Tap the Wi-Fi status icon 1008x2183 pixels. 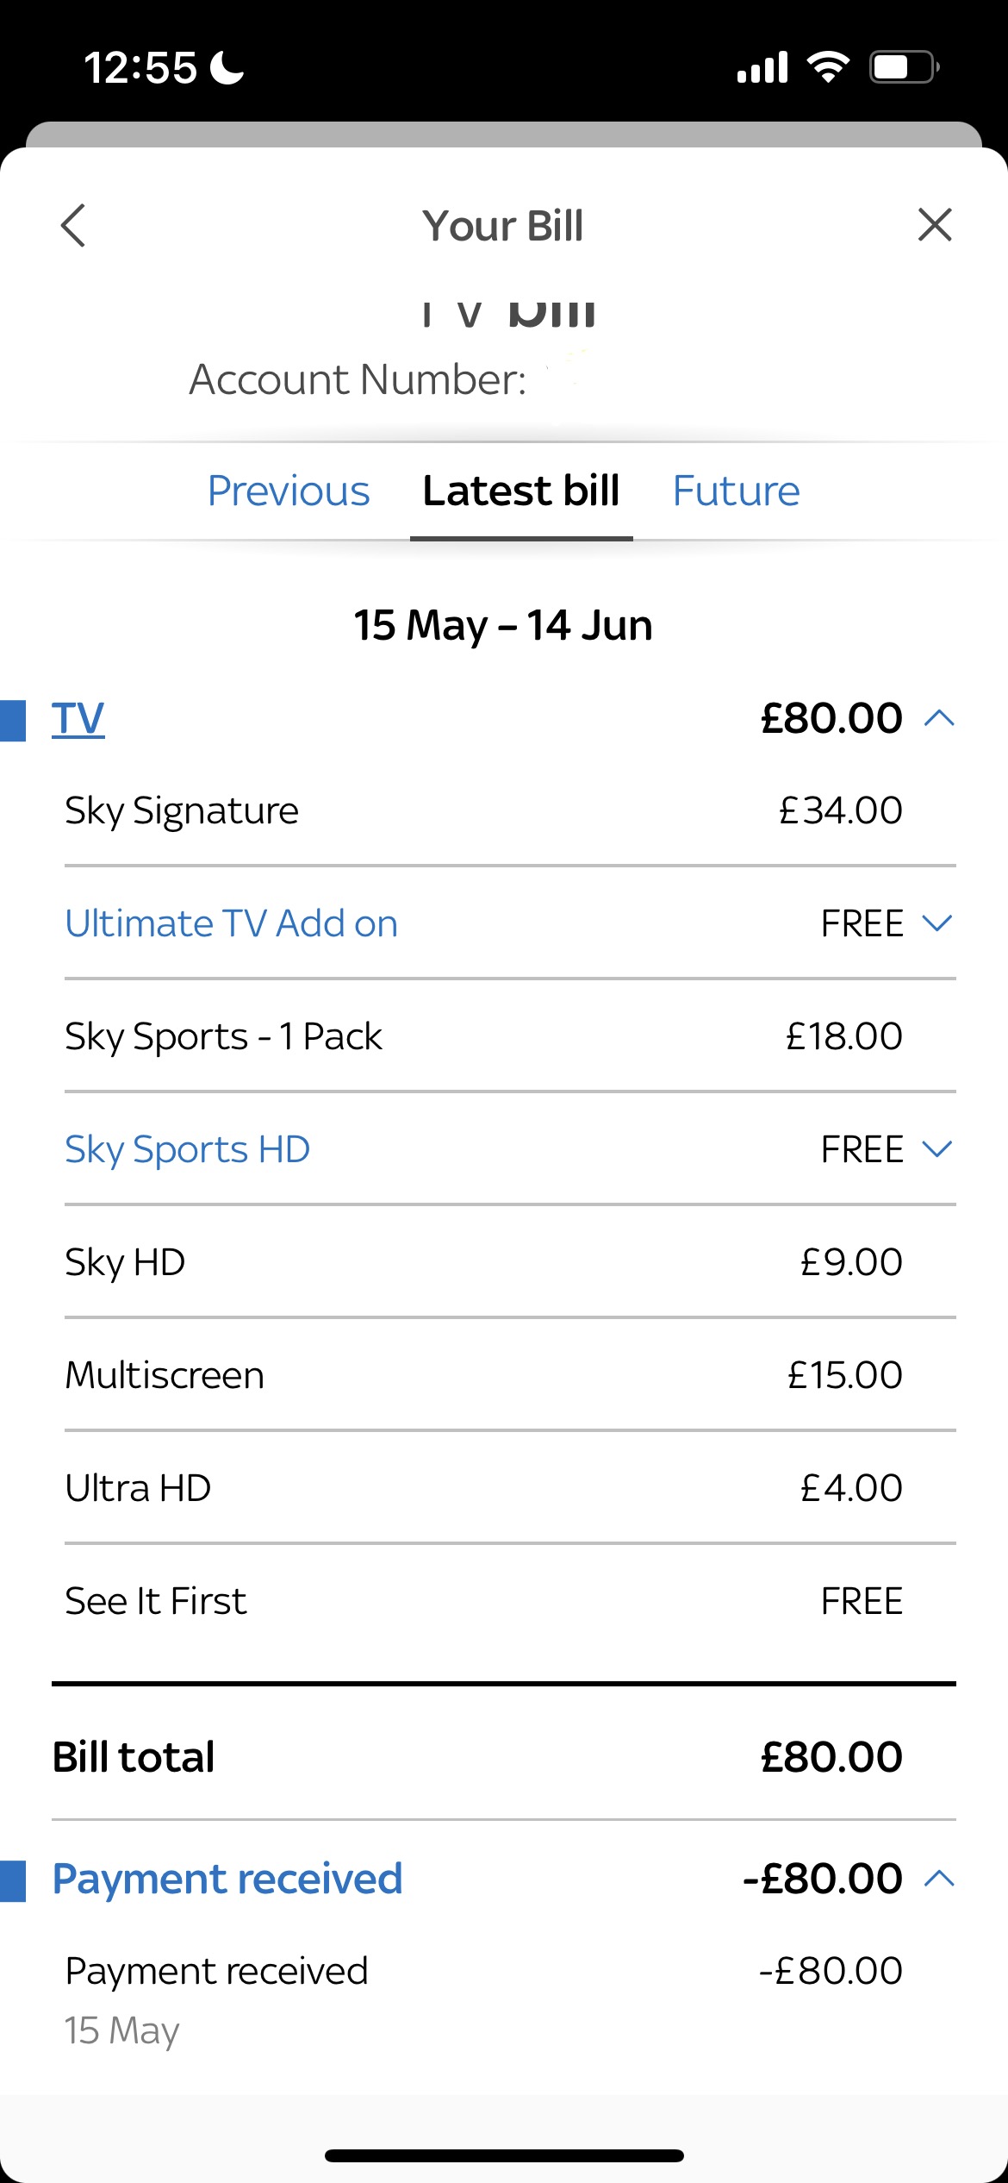[x=828, y=66]
